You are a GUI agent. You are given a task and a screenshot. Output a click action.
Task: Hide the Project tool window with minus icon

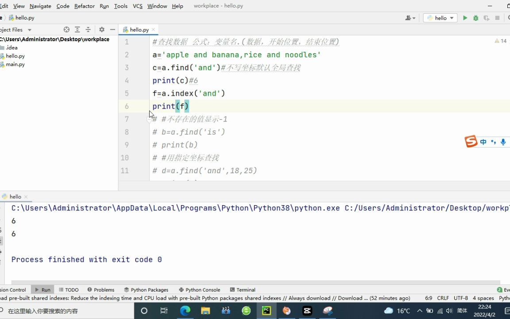[112, 30]
